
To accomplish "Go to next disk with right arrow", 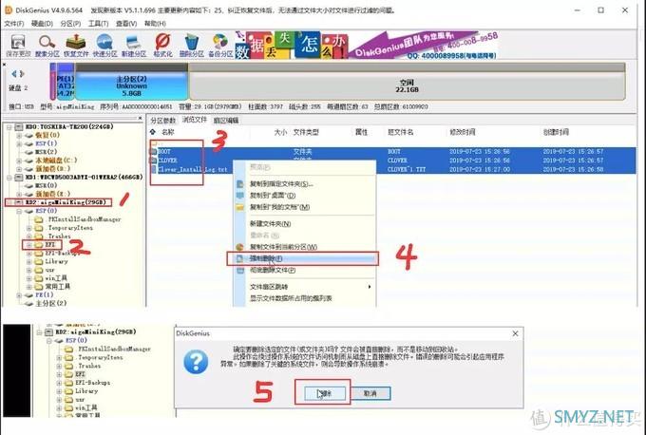I will coord(22,74).
